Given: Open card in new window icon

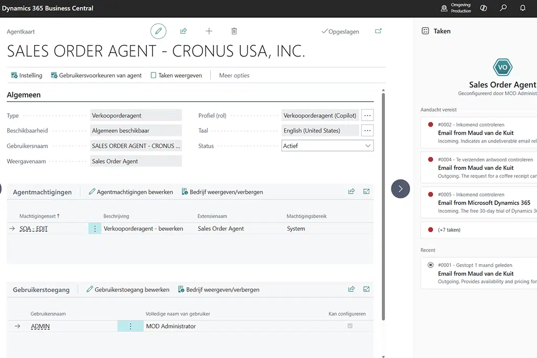Looking at the screenshot, I should [379, 31].
